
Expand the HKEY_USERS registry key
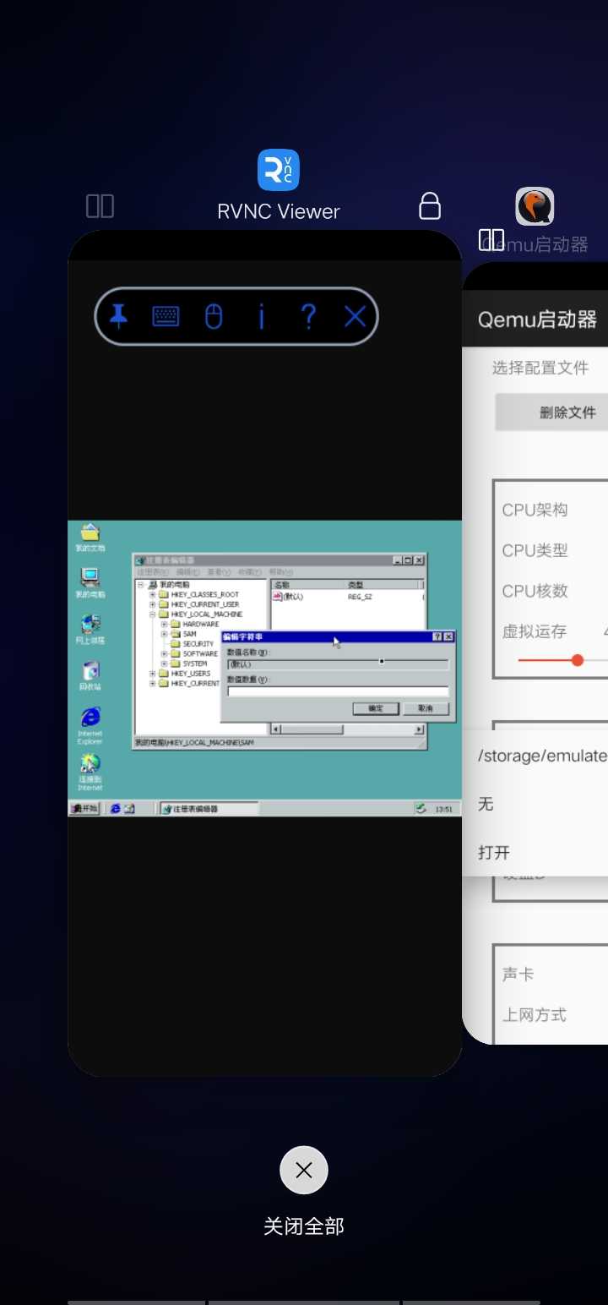pyautogui.click(x=153, y=674)
